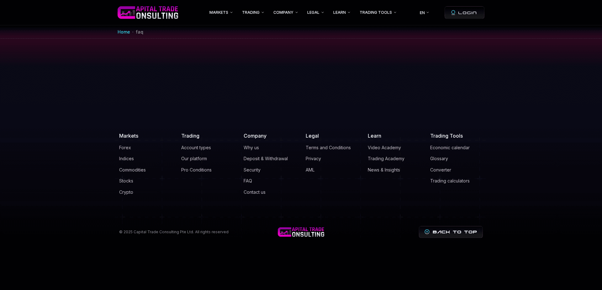Open the Deposit & Withdrawal page

point(266,159)
